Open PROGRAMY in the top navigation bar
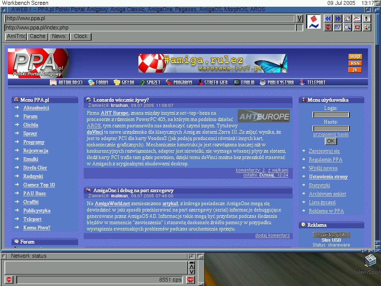 pos(179,82)
